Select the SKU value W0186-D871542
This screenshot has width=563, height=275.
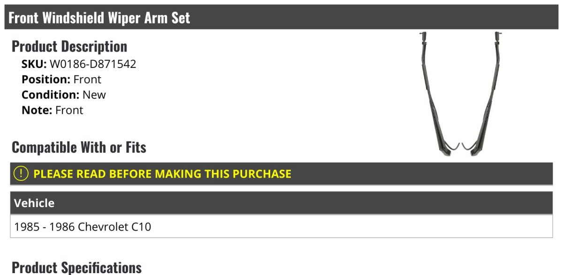tap(93, 64)
